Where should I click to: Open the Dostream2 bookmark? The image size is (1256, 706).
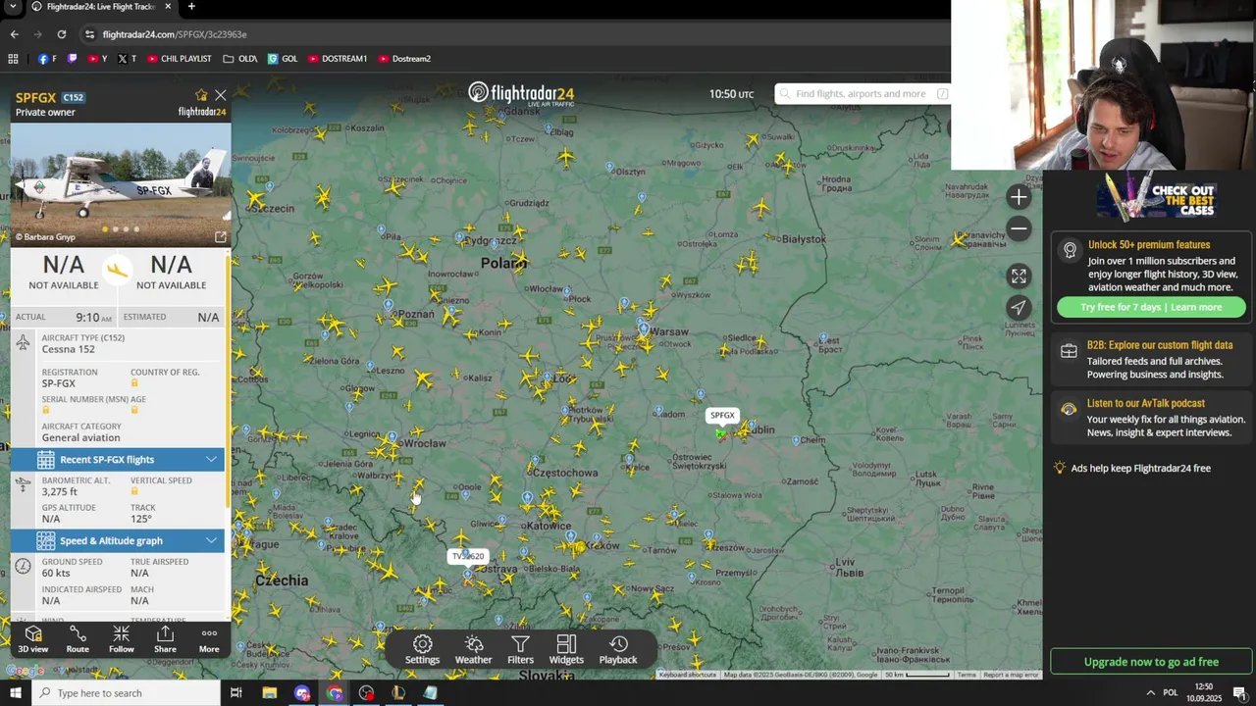(404, 59)
